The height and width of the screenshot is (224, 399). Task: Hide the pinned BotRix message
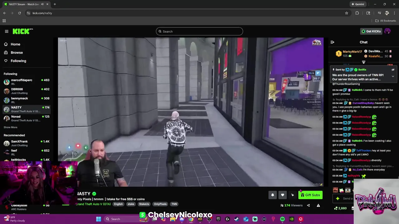tap(393, 70)
